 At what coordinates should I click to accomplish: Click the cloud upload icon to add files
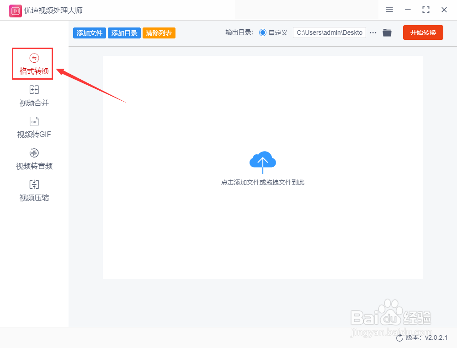pos(263,161)
